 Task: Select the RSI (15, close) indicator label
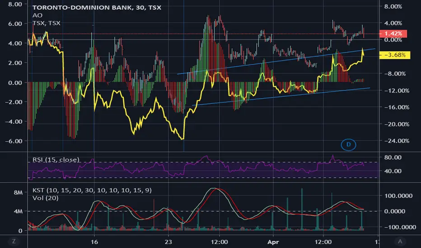pos(56,160)
